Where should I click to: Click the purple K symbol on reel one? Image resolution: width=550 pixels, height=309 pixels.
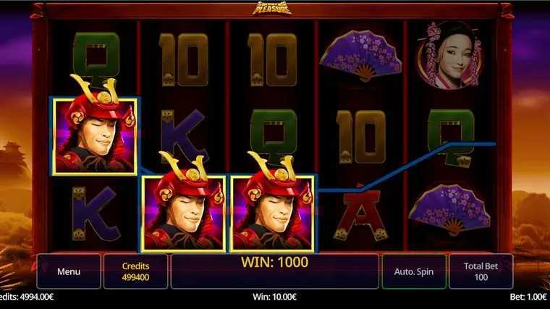click(95, 213)
